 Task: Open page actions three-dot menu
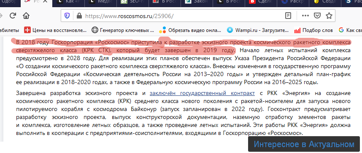(x=305, y=16)
